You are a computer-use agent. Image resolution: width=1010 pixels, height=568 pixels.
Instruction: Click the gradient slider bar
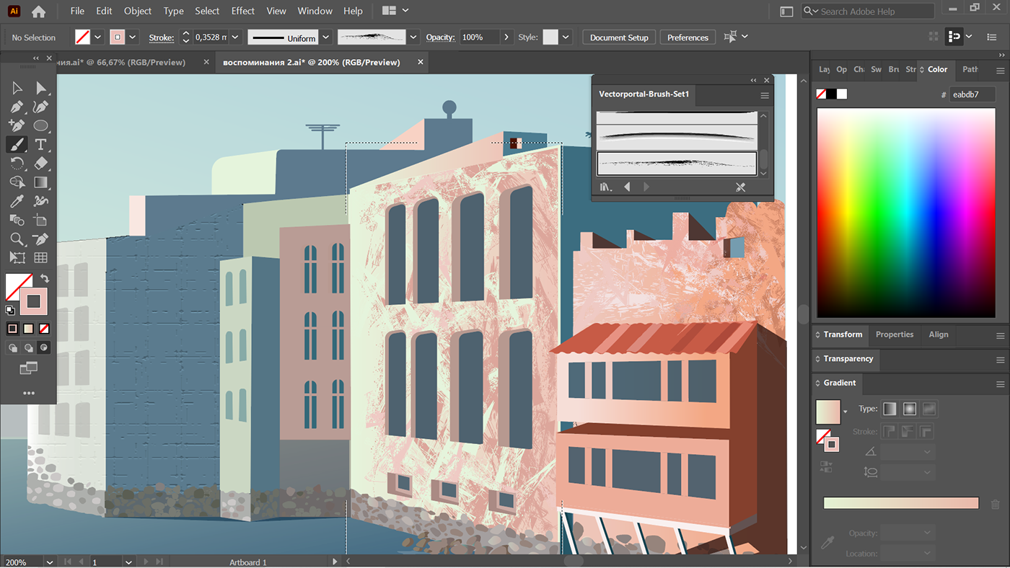(900, 503)
